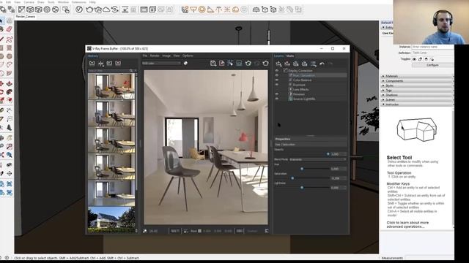
Task: Collapse the Instructor tray panel
Action: pyautogui.click(x=416, y=104)
